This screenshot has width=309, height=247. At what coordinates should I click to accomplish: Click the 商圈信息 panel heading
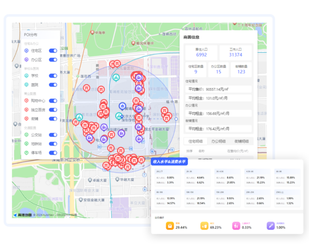click(191, 37)
